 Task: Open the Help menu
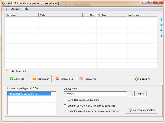tap(26, 9)
